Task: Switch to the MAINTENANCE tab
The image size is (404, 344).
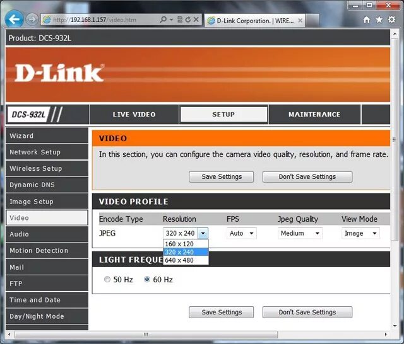Action: pyautogui.click(x=314, y=115)
